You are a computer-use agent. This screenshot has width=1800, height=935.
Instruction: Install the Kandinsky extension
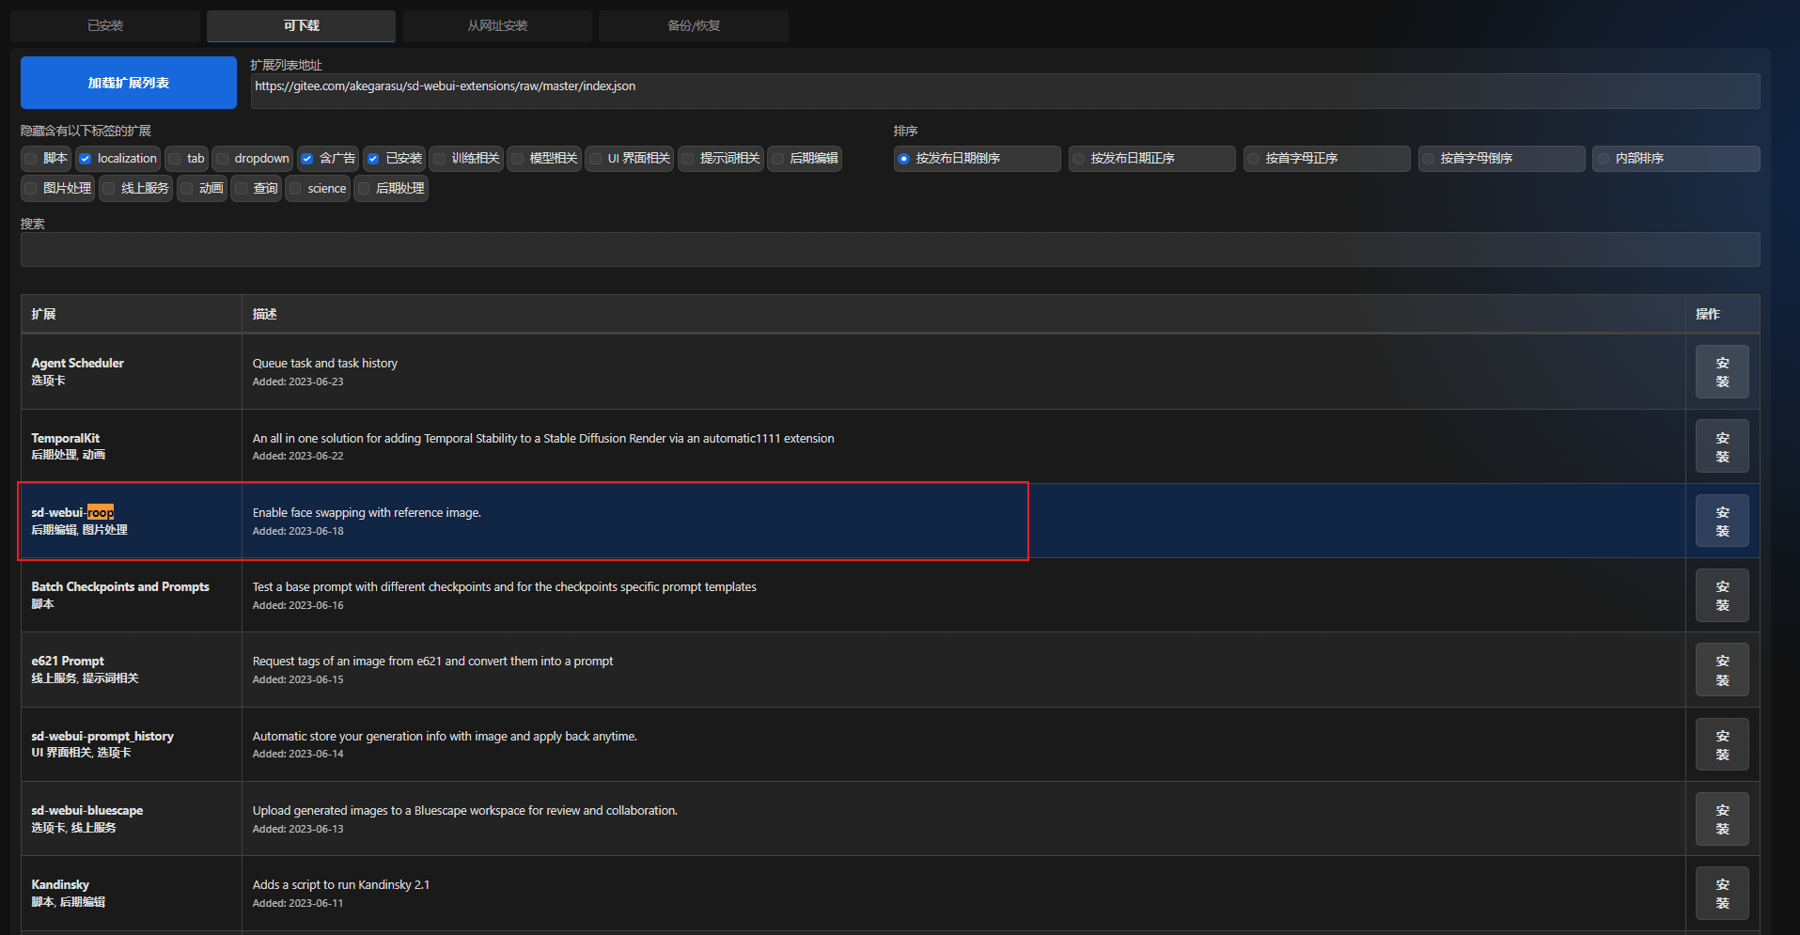click(1722, 893)
